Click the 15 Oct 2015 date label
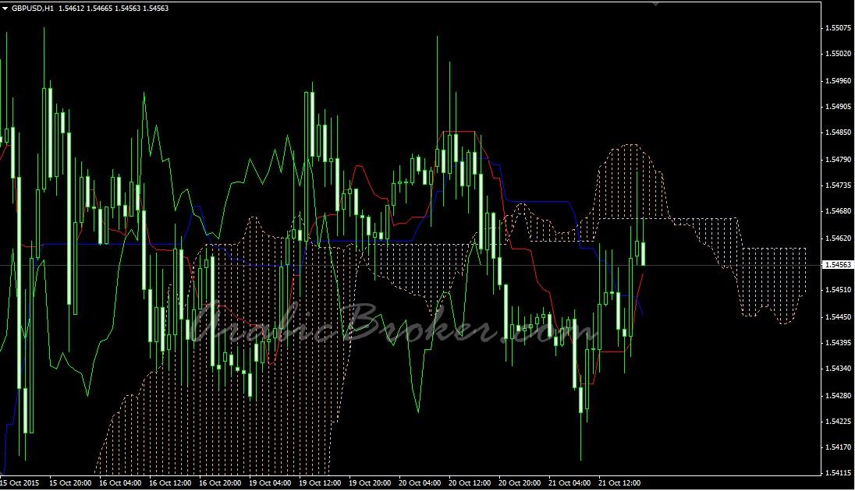Image resolution: width=855 pixels, height=491 pixels. click(x=20, y=483)
